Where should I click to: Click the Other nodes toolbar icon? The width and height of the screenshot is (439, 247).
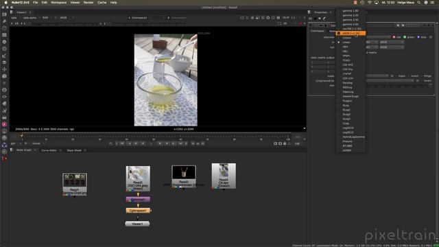click(4, 117)
